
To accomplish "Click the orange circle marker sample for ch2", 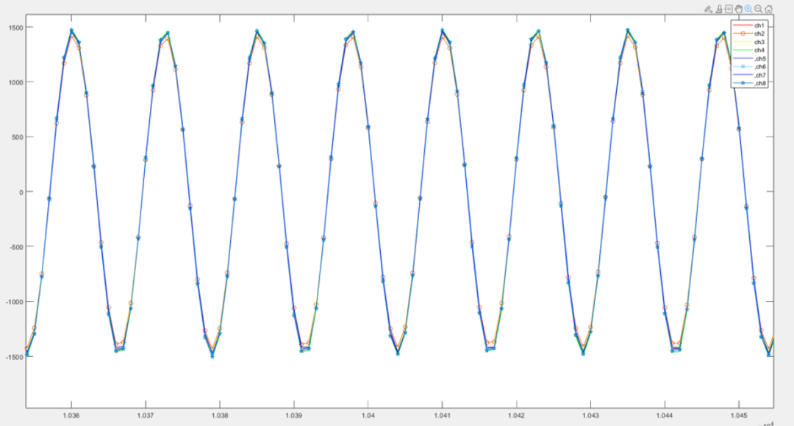I will 742,34.
